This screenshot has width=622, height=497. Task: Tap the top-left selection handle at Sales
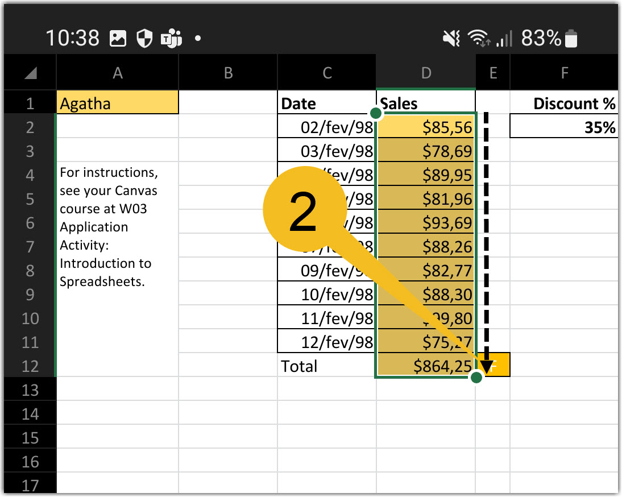pos(376,113)
